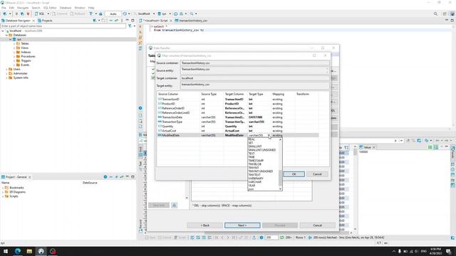Open Windows Start menu
The image size is (456, 256).
[6, 251]
